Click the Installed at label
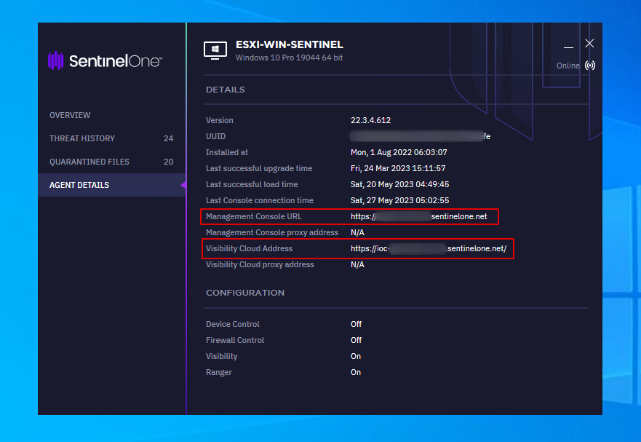The image size is (641, 442). click(x=227, y=153)
